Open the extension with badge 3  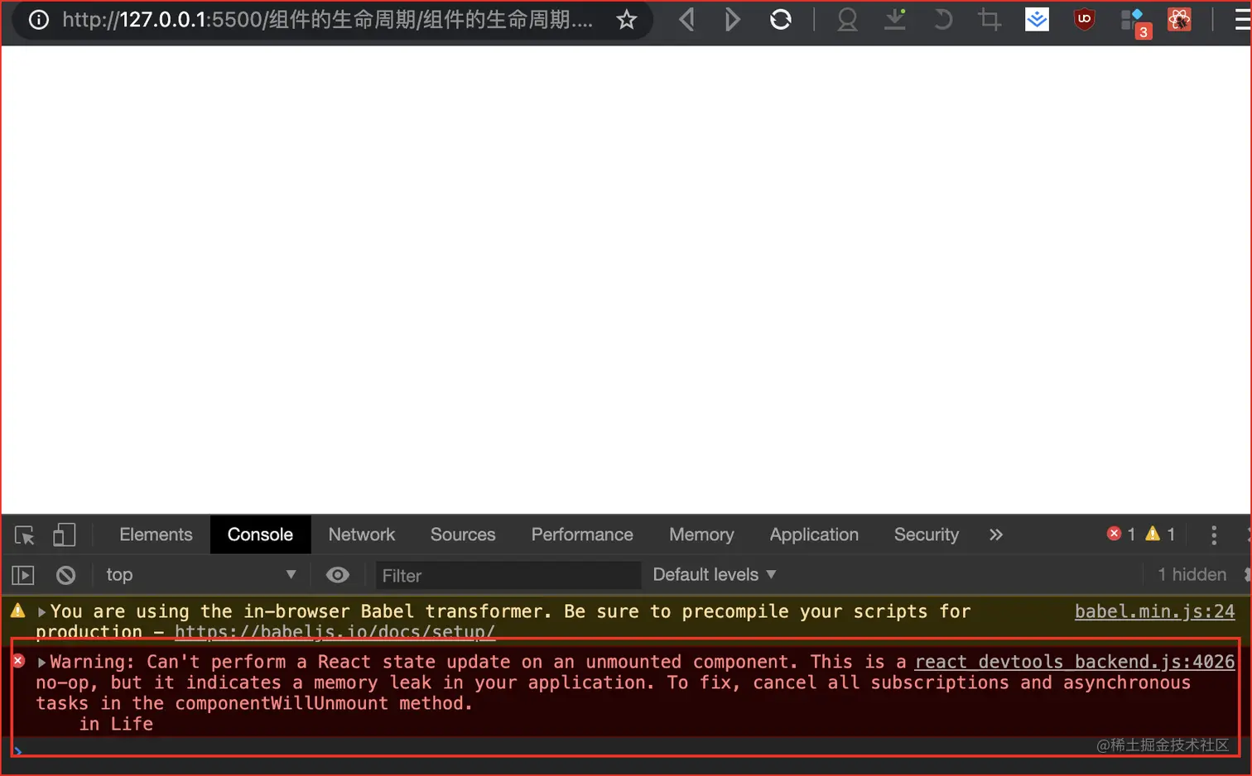tap(1134, 22)
